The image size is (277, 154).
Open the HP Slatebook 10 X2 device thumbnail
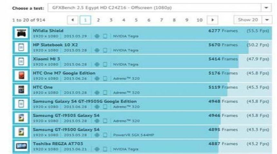coord(21,47)
